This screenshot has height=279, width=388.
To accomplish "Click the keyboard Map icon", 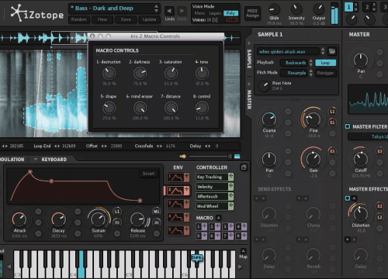I will coord(243,251).
